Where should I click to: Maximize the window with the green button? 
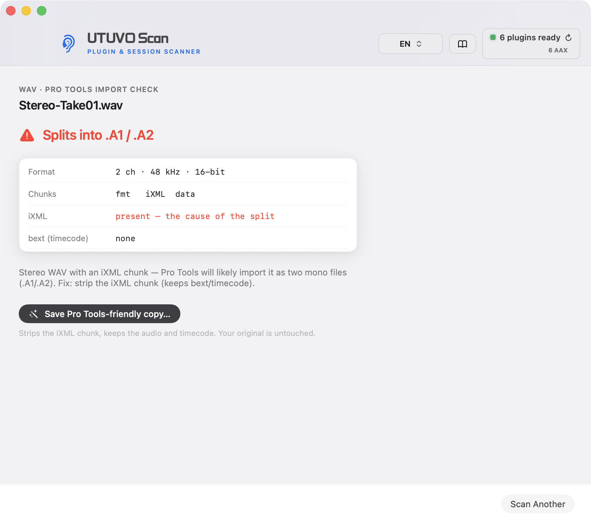click(42, 11)
